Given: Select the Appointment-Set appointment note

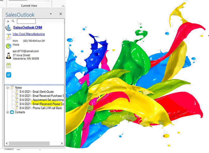Looking at the screenshot, I should (x=41, y=100).
